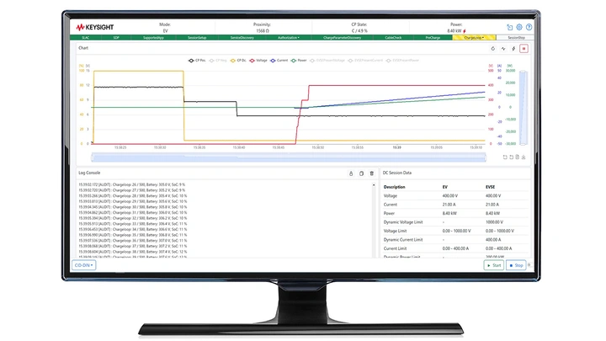Viewport: 606px width, 341px height.
Task: Toggle the Voltage series in chart legend
Action: (x=259, y=61)
